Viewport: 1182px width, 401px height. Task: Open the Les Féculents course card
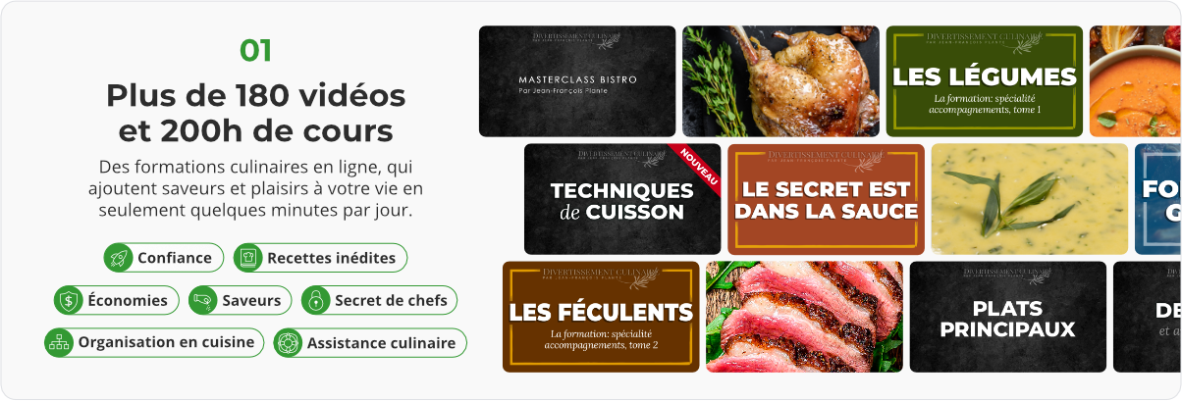click(601, 317)
